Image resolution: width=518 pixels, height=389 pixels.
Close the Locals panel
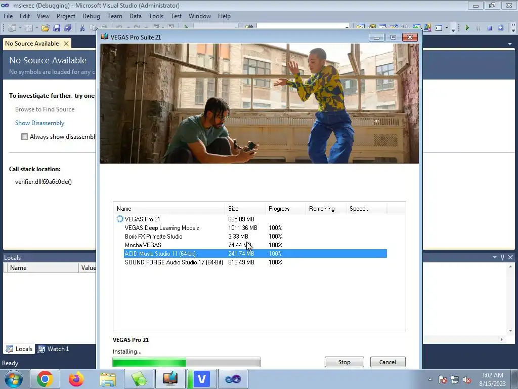pos(510,257)
